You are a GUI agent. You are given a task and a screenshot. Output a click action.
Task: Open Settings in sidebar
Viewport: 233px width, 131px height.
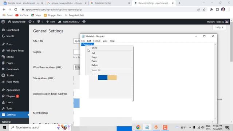(15, 115)
